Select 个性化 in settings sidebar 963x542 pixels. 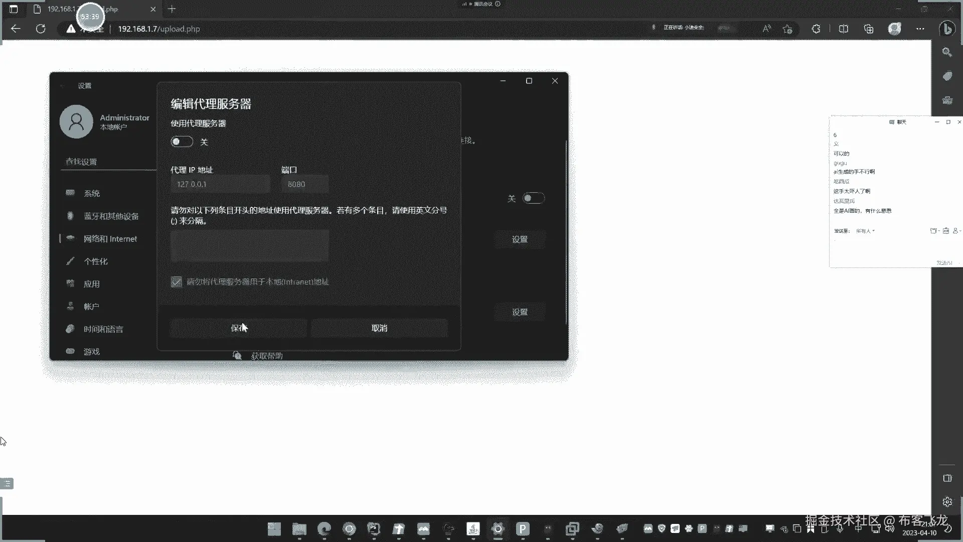tap(95, 261)
